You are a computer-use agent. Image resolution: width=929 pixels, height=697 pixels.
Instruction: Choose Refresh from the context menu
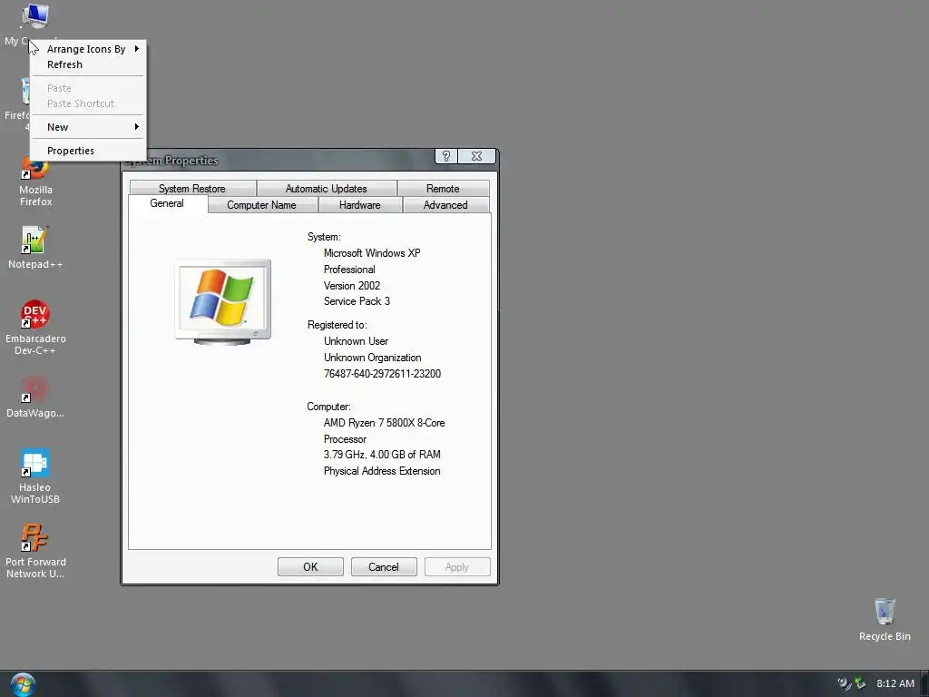(x=88, y=64)
